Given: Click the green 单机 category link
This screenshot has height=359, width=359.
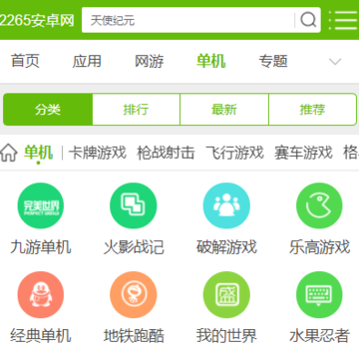Looking at the screenshot, I should [x=38, y=153].
